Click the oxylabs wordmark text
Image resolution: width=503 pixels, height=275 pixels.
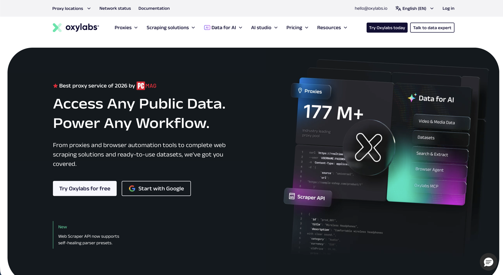tap(82, 27)
